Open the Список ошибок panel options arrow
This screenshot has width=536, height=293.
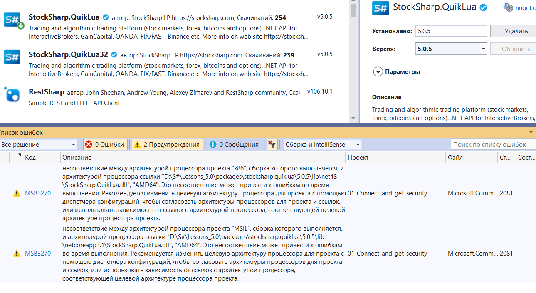click(x=531, y=132)
